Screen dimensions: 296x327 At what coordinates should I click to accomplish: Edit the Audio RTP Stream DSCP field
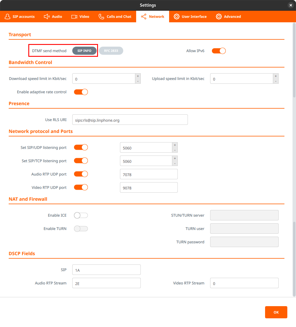click(107, 283)
